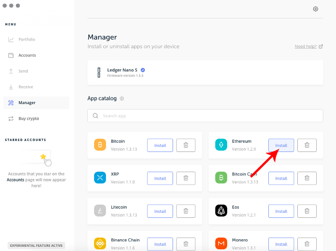The image size is (336, 251).
Task: Click the yellow Binance Chain logo icon
Action: click(100, 243)
